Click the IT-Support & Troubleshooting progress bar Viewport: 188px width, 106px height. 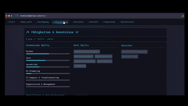(x=48, y=80)
